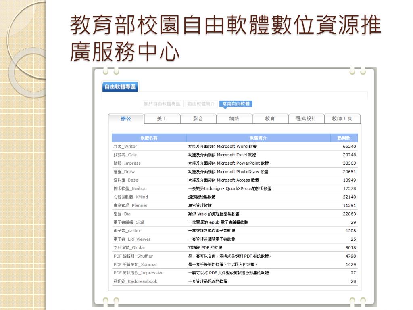Open the 心智圖軟體_XMind link
The height and width of the screenshot is (310, 413).
[131, 197]
